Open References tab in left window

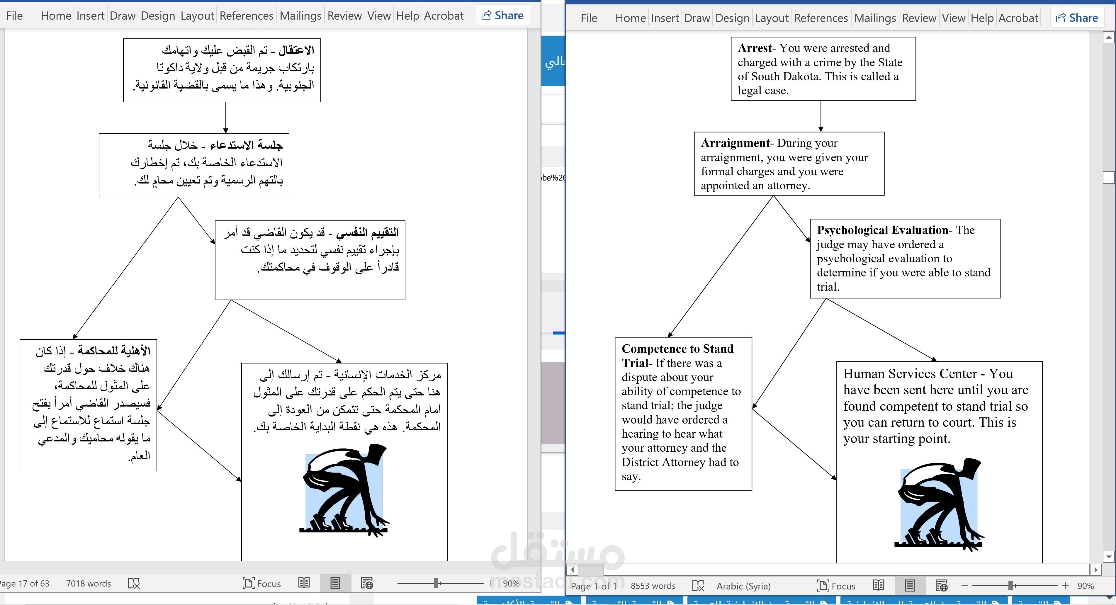coord(246,16)
